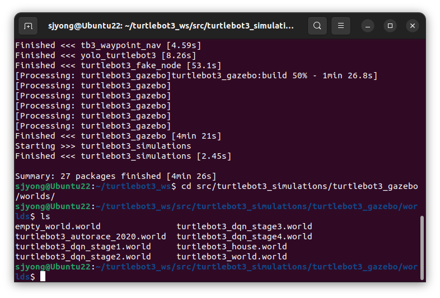440x298 pixels.
Task: Click the ls command text
Action: click(x=45, y=216)
